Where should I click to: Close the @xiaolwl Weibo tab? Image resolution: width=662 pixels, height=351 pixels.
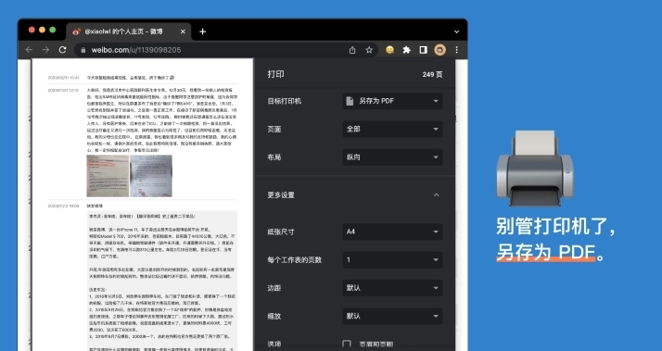183,31
